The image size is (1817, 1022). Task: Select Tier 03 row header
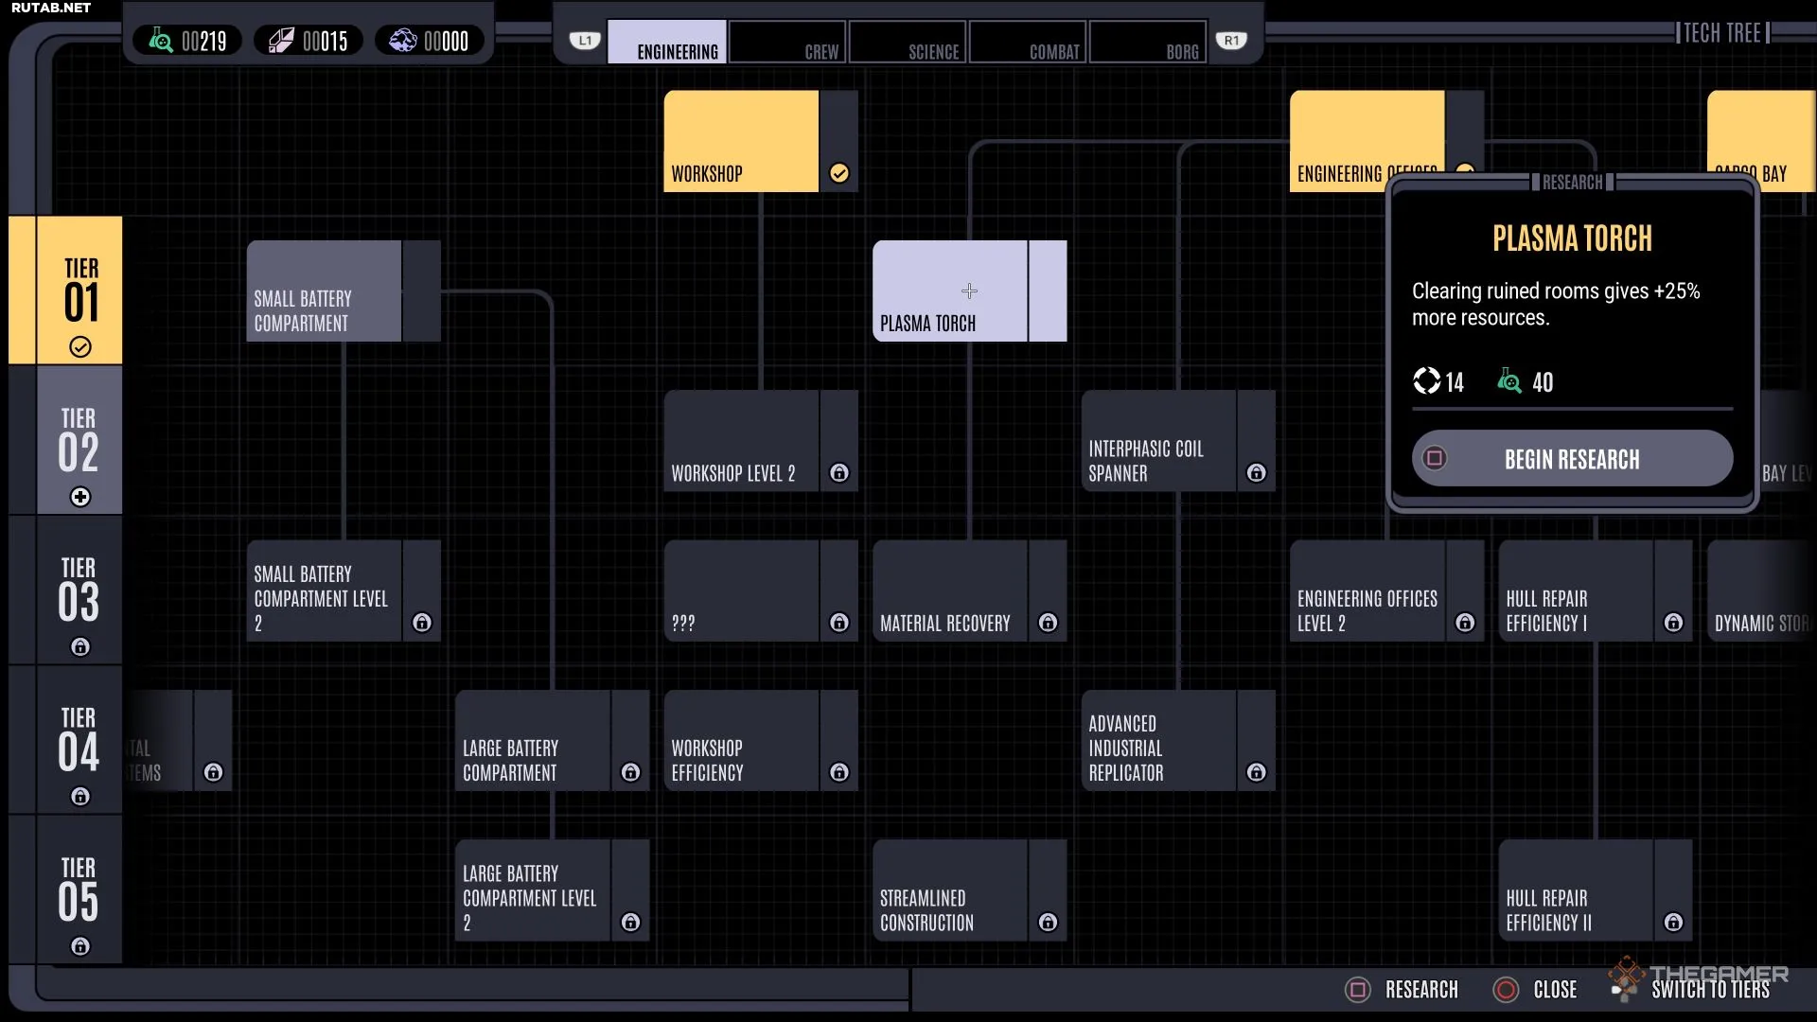tap(79, 591)
